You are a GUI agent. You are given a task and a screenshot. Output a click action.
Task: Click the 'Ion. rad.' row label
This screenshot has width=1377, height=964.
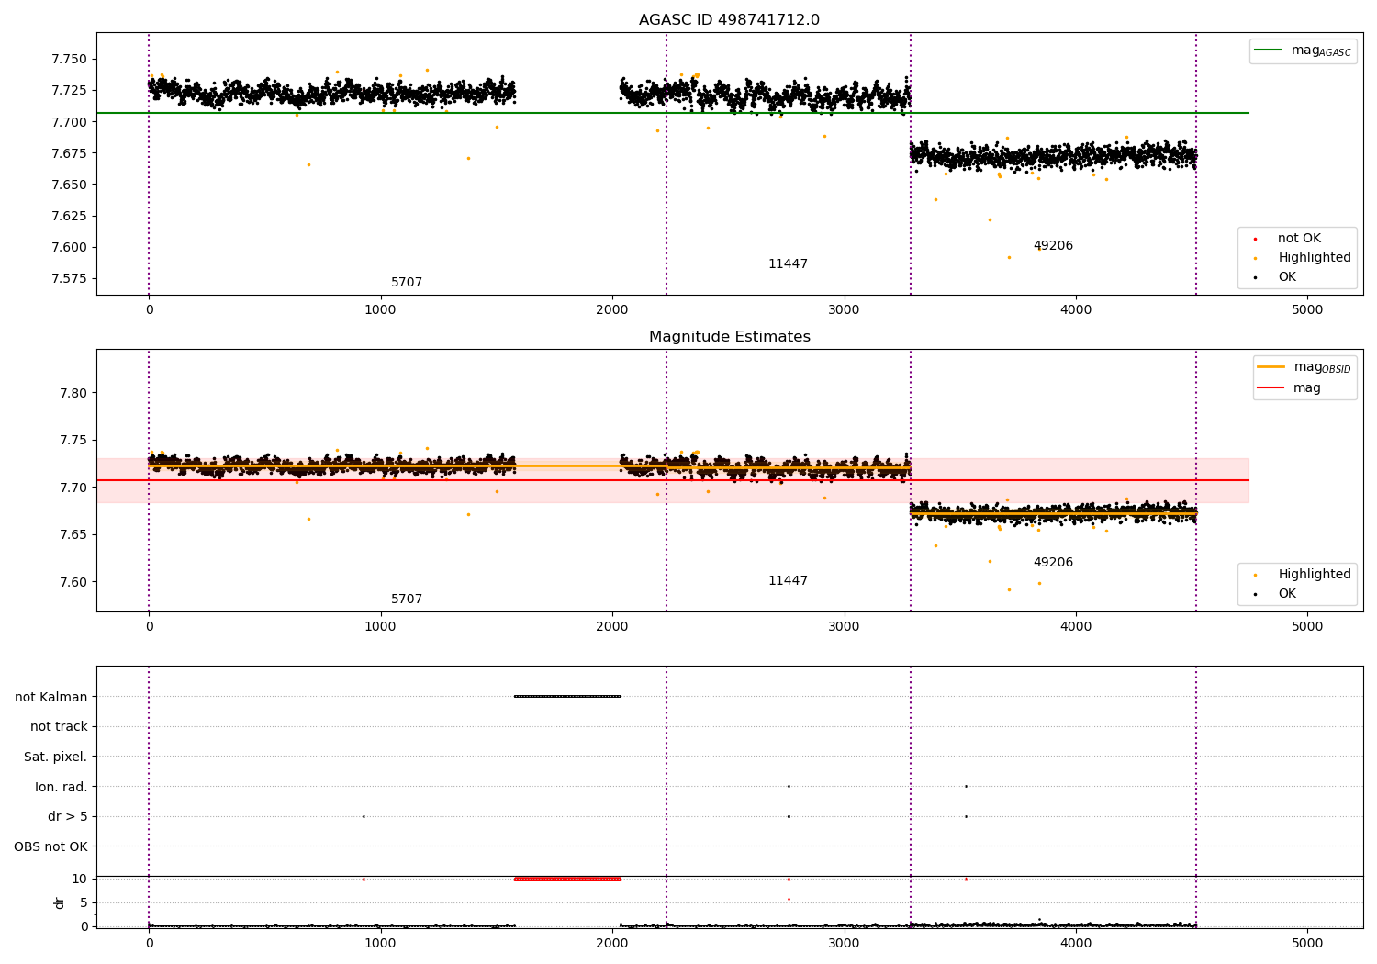(x=62, y=787)
